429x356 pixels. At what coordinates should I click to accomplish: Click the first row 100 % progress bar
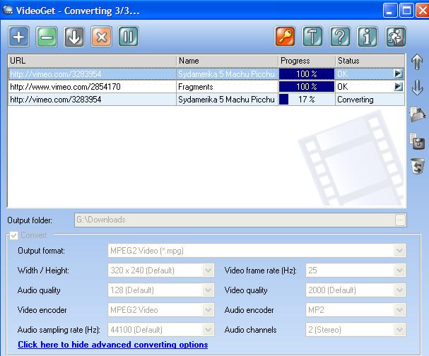point(307,74)
